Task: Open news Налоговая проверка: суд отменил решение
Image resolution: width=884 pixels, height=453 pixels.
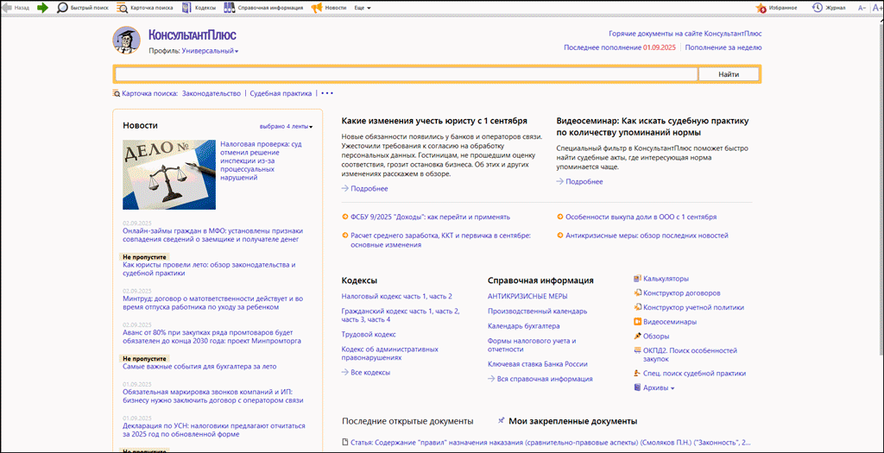Action: 261,160
